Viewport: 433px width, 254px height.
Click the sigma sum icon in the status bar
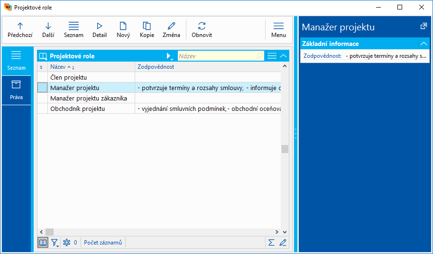click(x=271, y=243)
